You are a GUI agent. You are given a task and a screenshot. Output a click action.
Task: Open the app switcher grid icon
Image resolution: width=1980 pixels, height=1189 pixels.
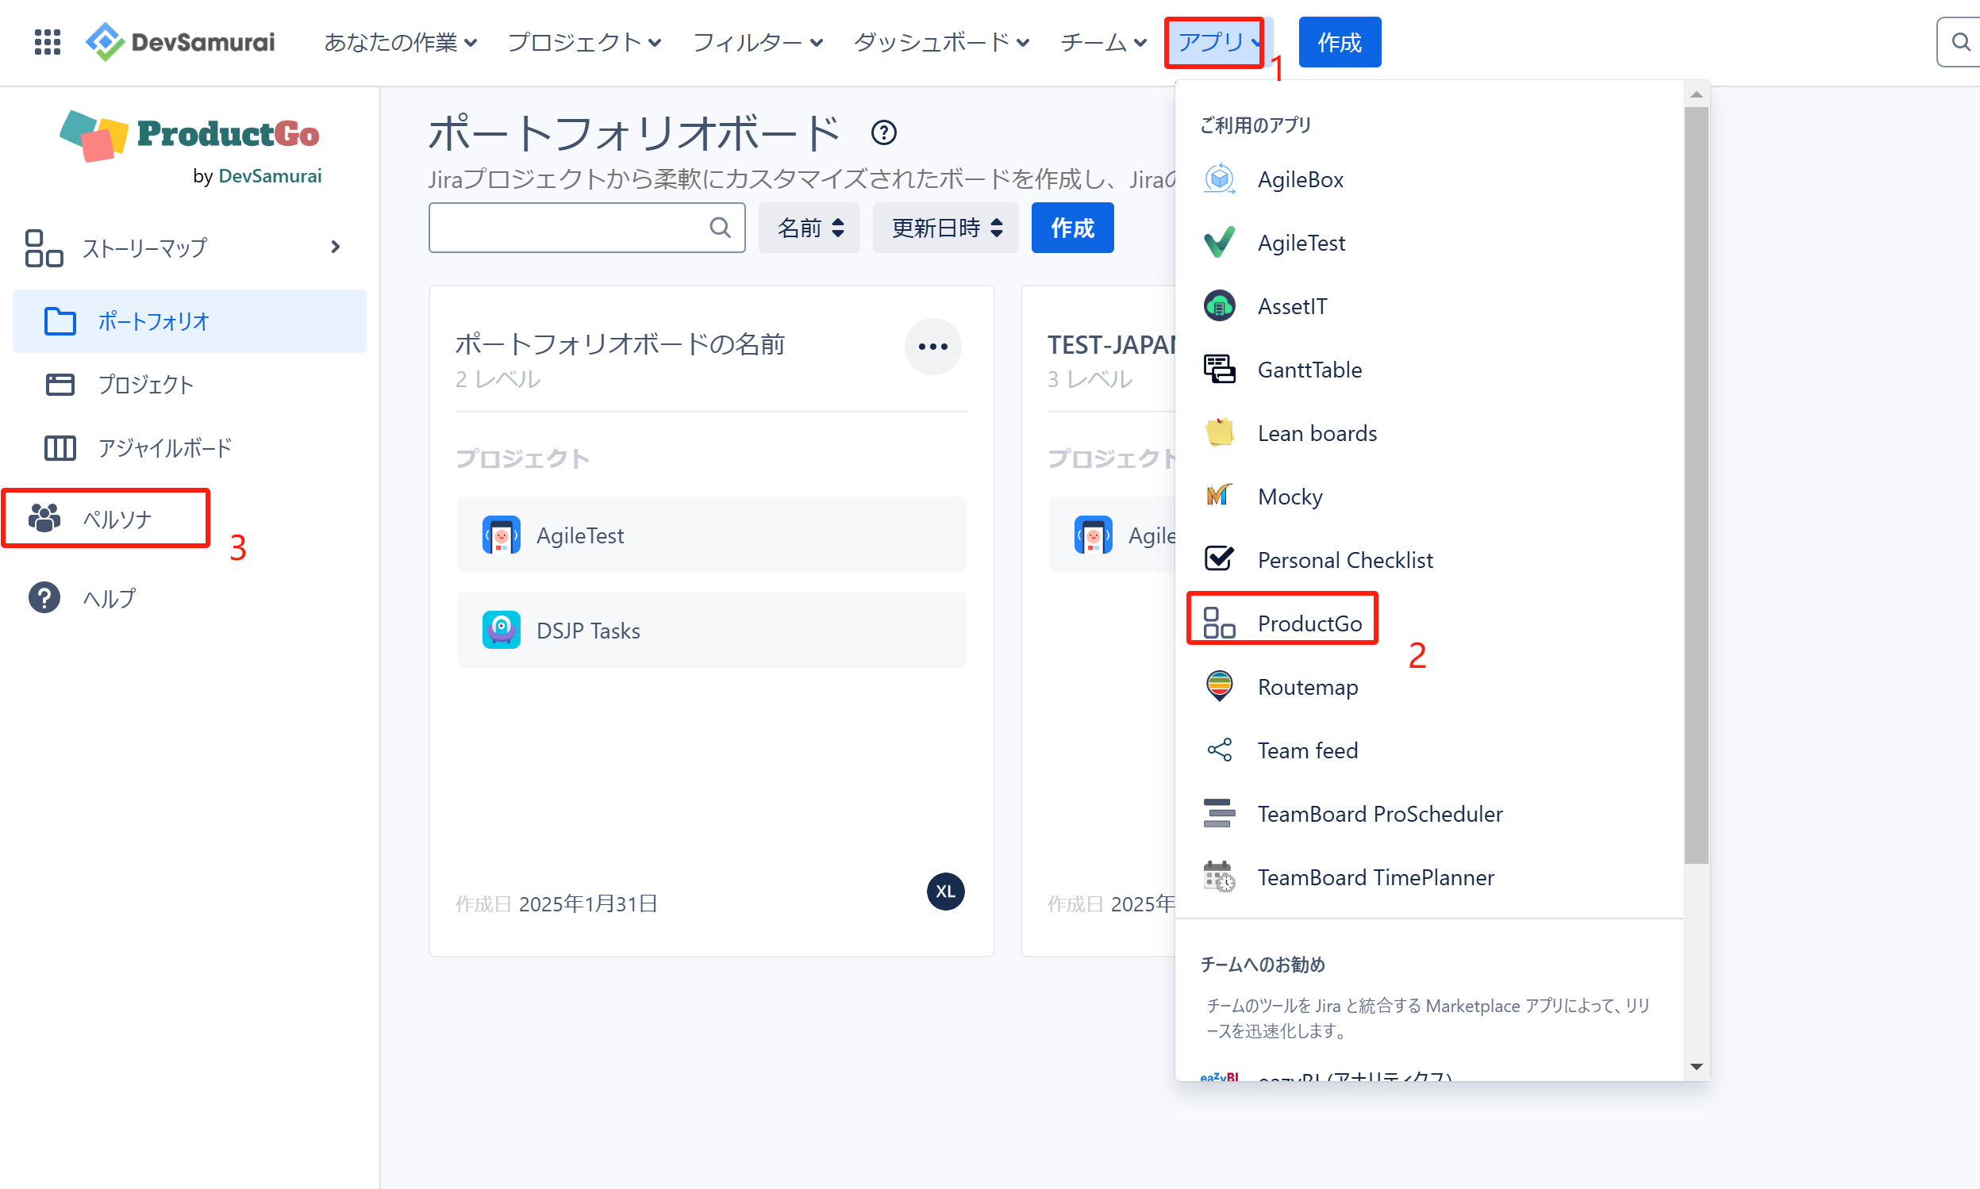[x=48, y=42]
